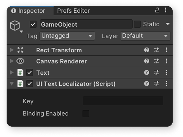Select the Inspector tab
Viewport: 183px width, 137px height.
click(28, 11)
